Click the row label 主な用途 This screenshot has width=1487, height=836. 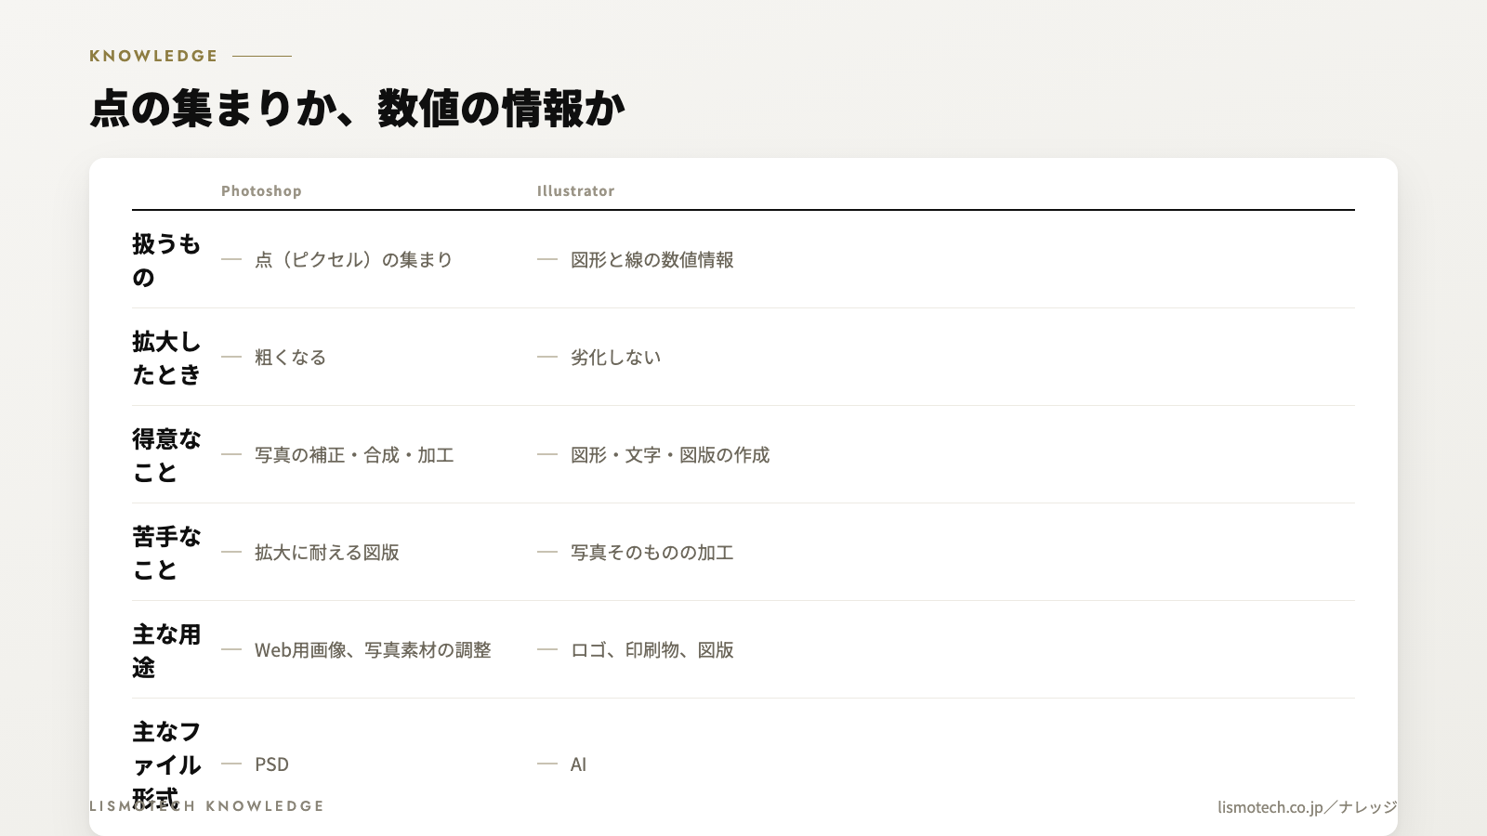tap(166, 650)
